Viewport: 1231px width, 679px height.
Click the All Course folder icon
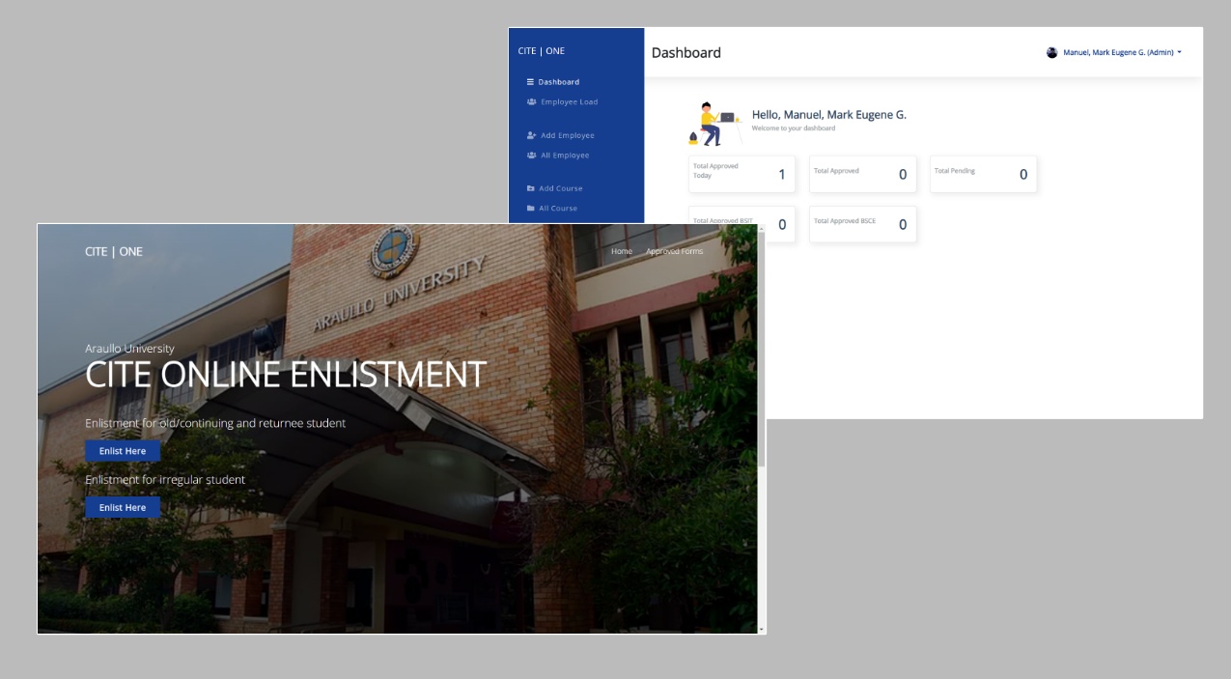pyautogui.click(x=530, y=208)
